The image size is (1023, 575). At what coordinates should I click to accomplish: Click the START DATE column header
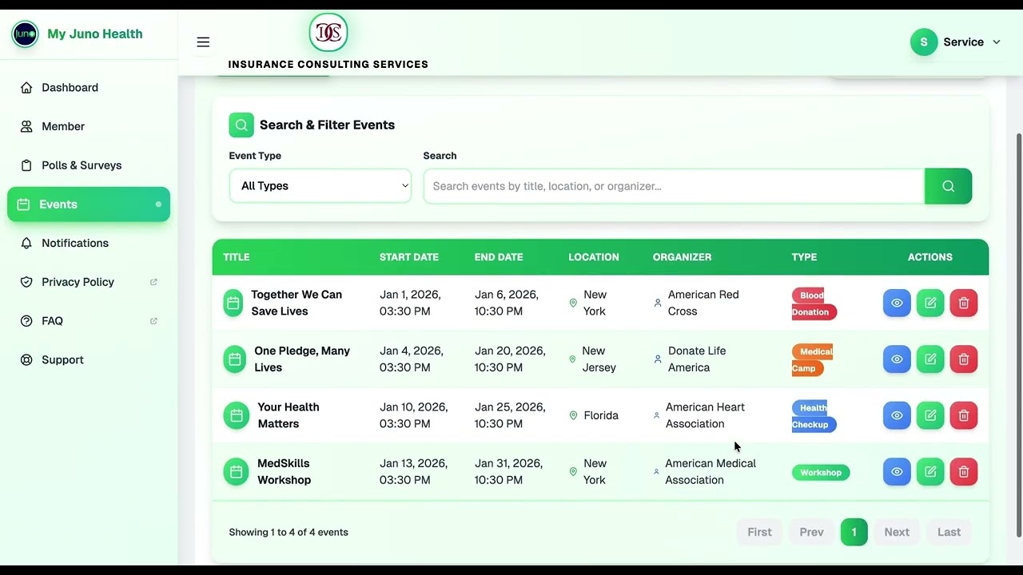point(409,257)
